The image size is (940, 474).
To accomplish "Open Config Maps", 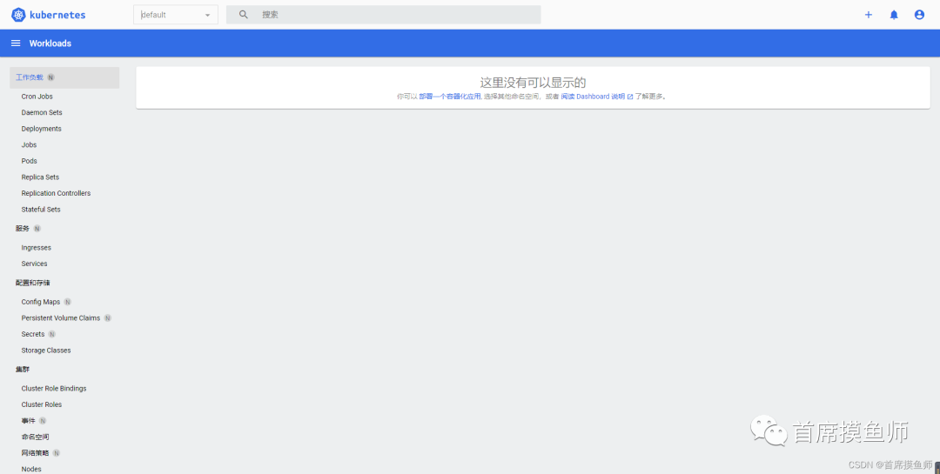I will pyautogui.click(x=41, y=302).
